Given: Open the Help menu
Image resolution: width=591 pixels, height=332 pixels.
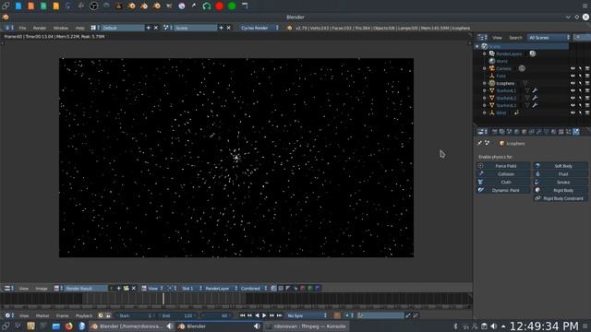Looking at the screenshot, I should (x=80, y=28).
